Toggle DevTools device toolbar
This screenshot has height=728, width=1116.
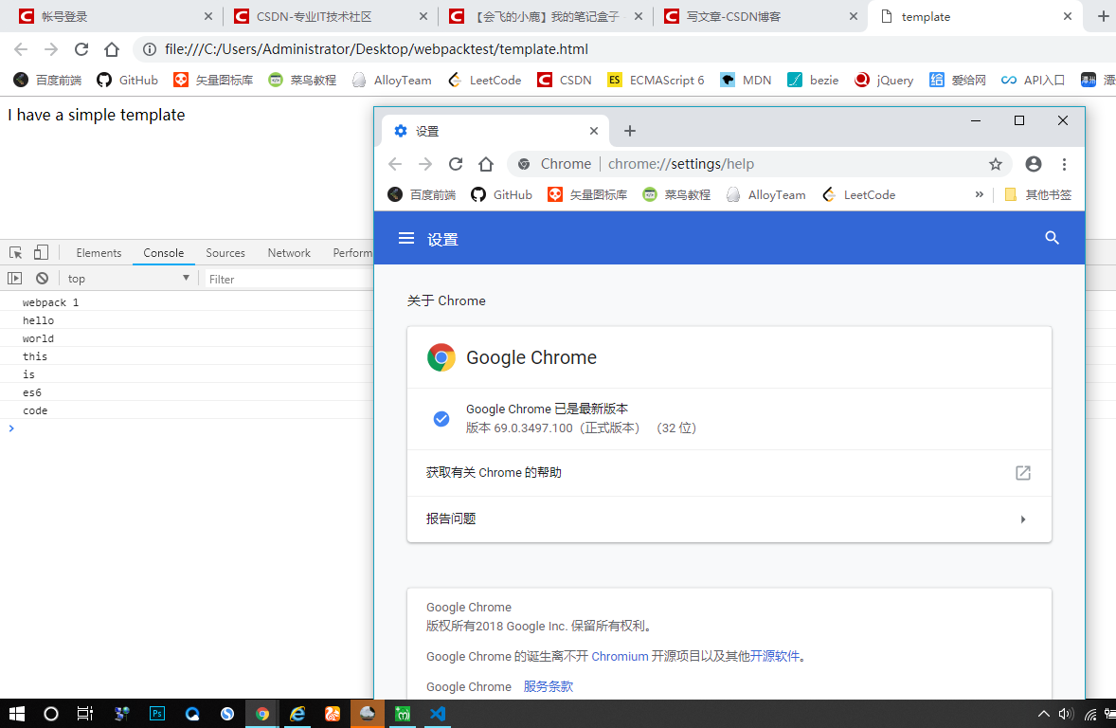click(42, 253)
